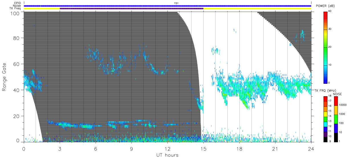The width and height of the screenshot is (350, 161).
Task: Click the 10000 label on the NOISE scale
Action: tap(343, 105)
